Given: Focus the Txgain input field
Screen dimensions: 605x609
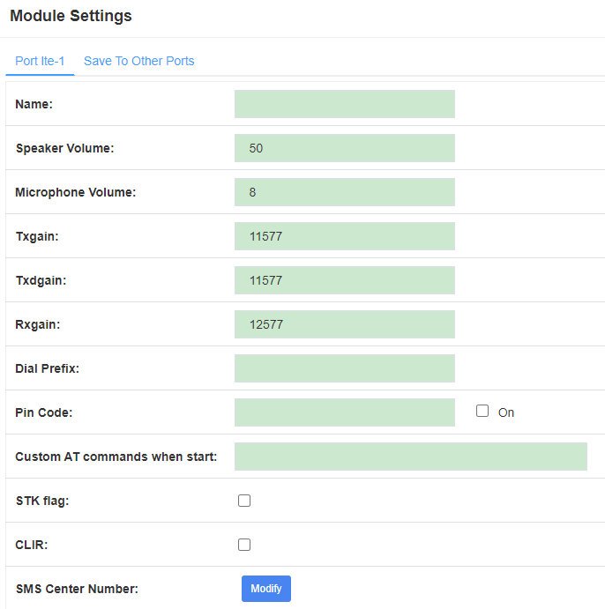Looking at the screenshot, I should tap(345, 236).
